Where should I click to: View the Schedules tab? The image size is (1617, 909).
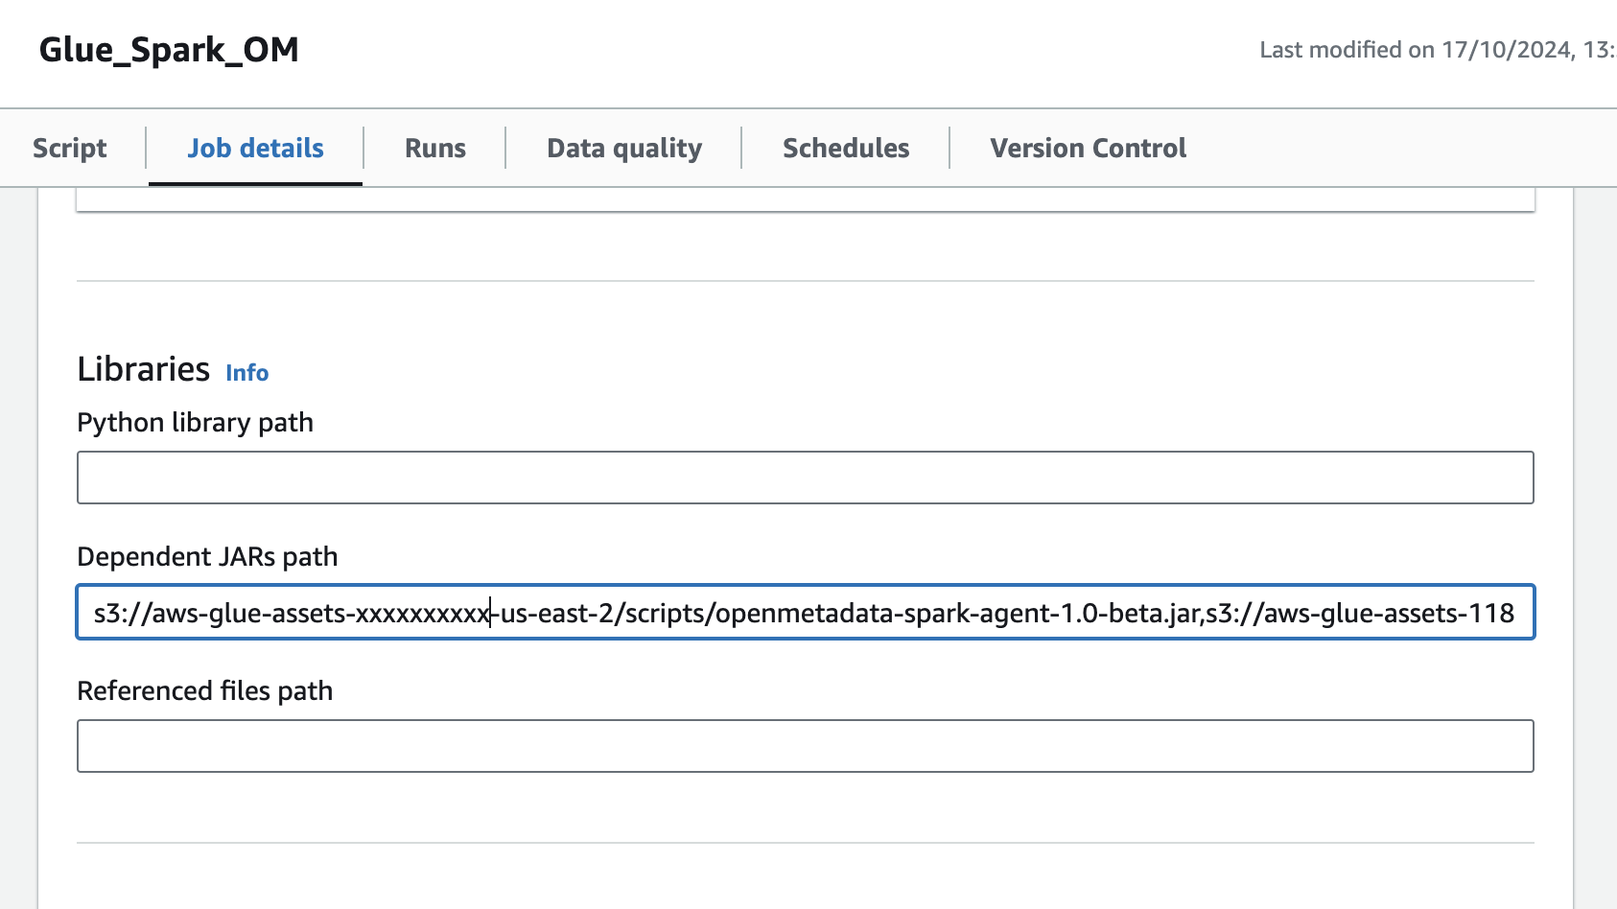(846, 148)
